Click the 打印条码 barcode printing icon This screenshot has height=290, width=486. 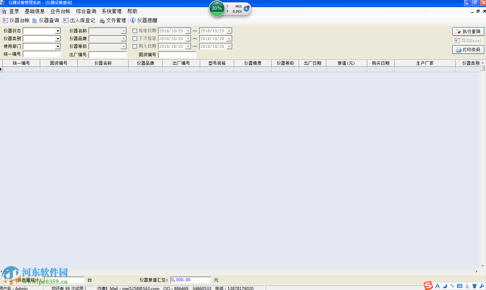(468, 49)
